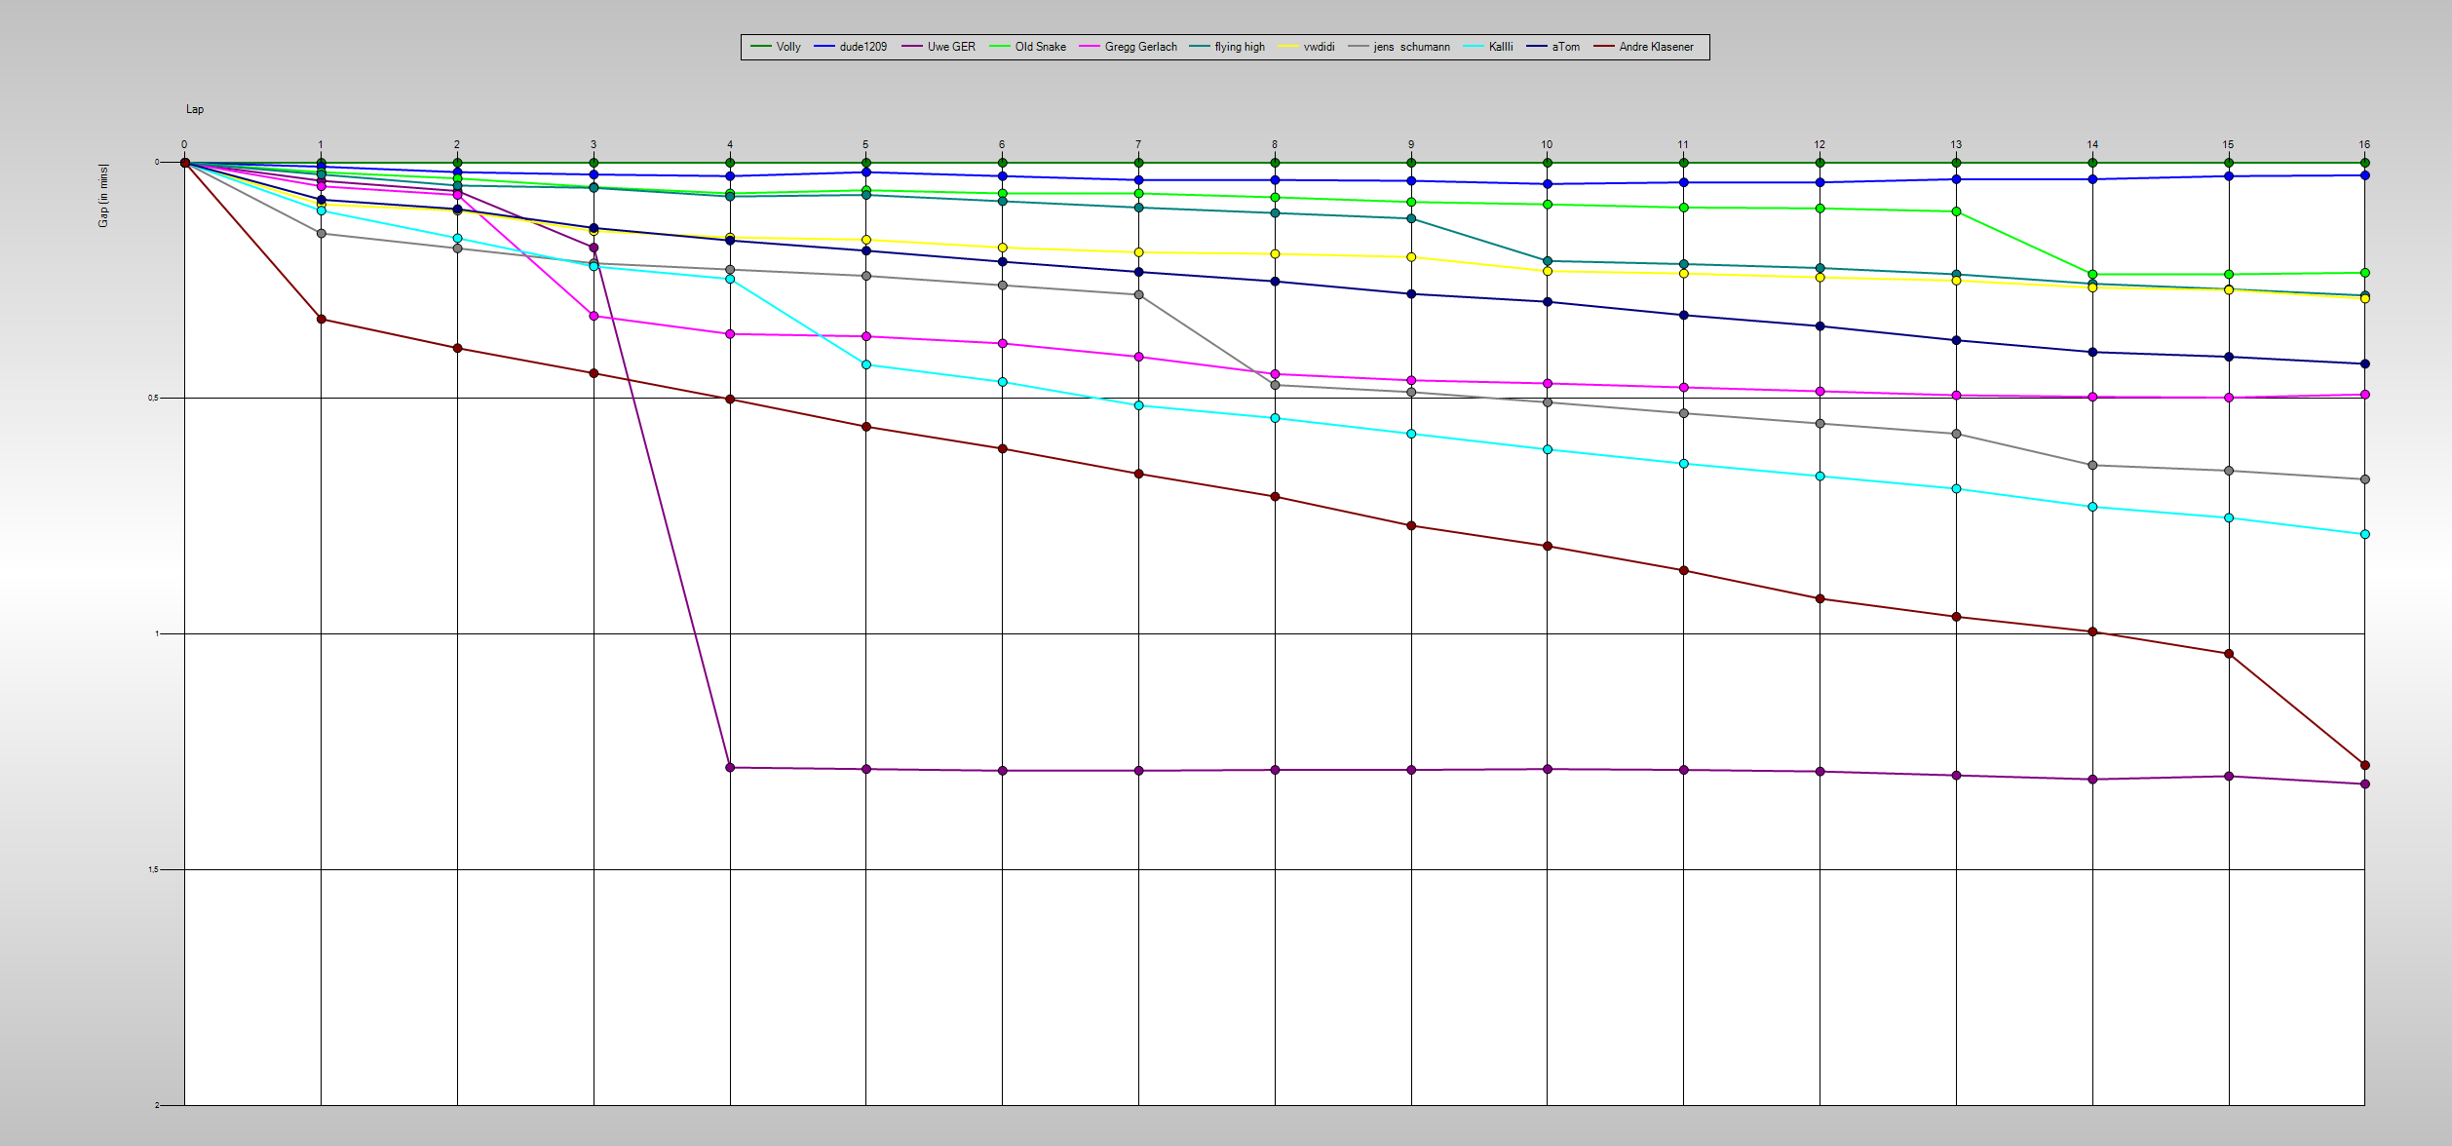This screenshot has height=1146, width=2452.
Task: Select the Volly legend label
Action: (x=788, y=47)
